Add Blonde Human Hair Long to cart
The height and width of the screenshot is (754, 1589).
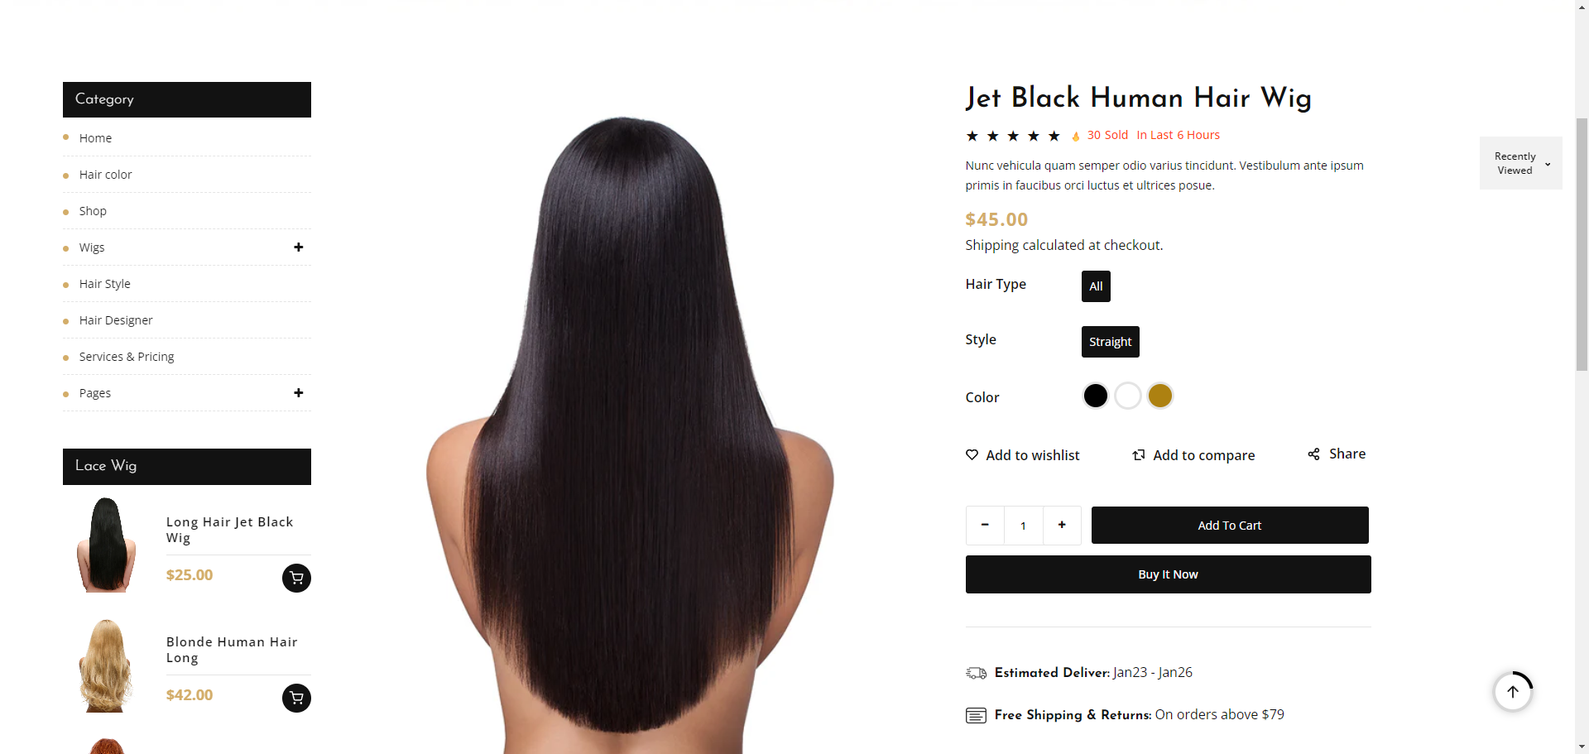click(x=296, y=698)
